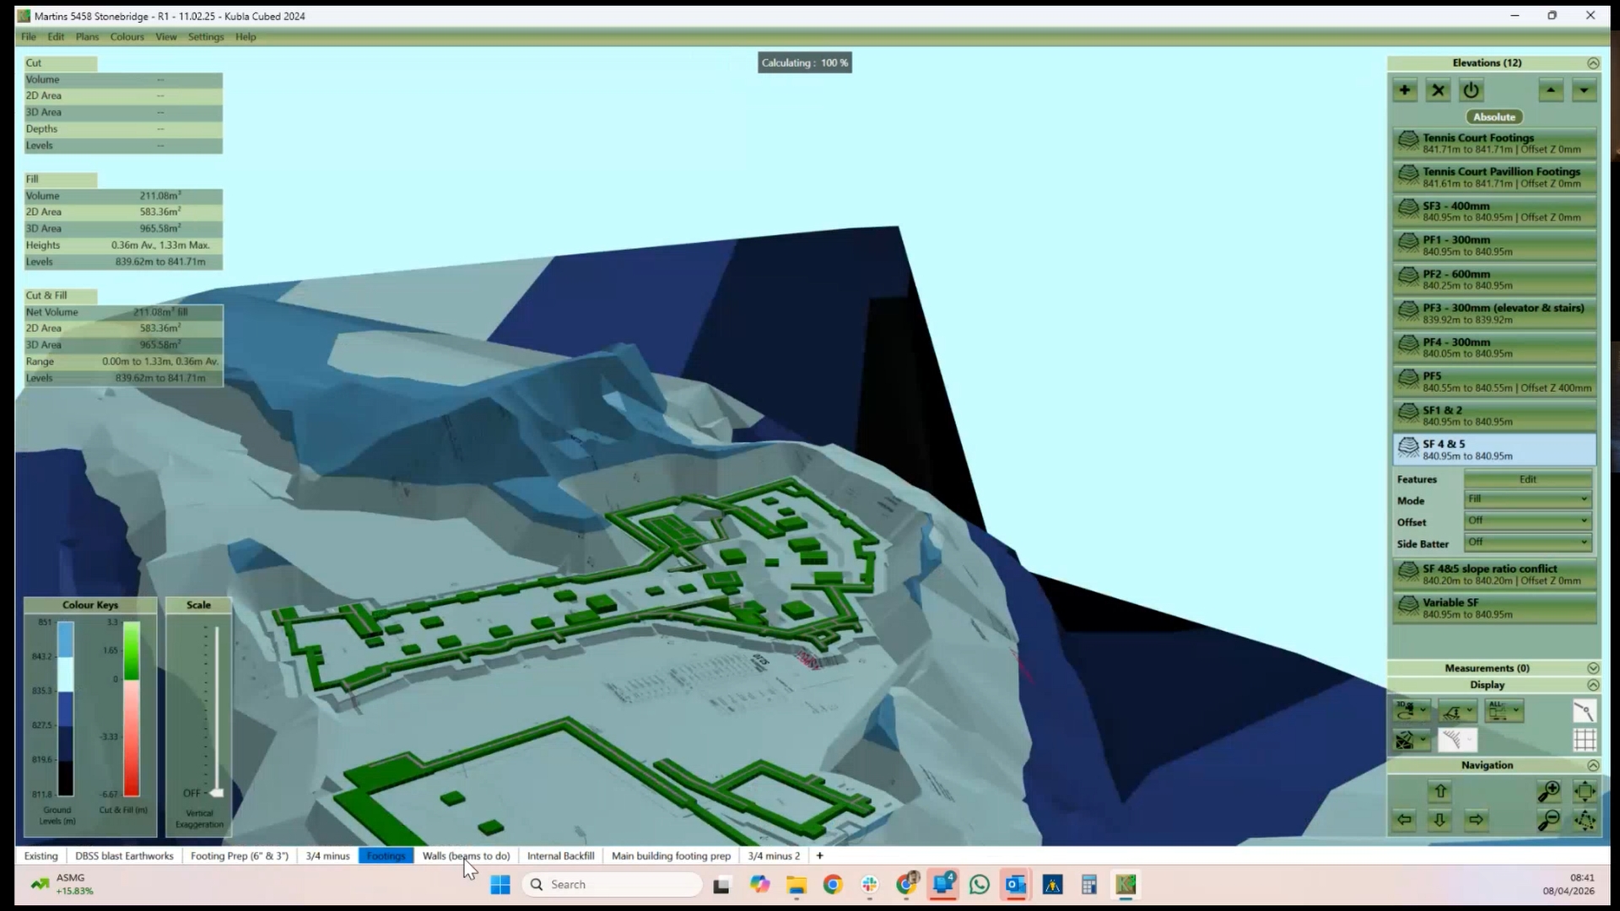This screenshot has width=1620, height=911.
Task: Click the zoom in magnifier icon
Action: click(1548, 791)
